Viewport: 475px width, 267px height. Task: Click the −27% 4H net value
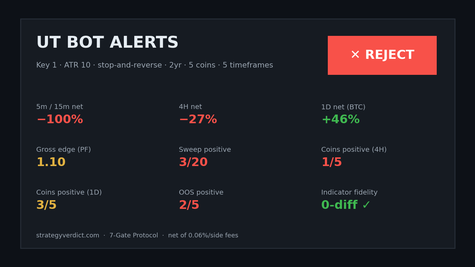(x=198, y=120)
